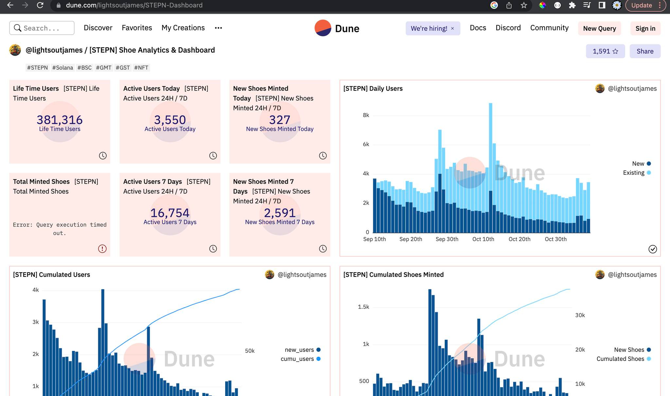This screenshot has height=396, width=670.
Task: Toggle cumu_users series in legend
Action: pyautogui.click(x=301, y=359)
